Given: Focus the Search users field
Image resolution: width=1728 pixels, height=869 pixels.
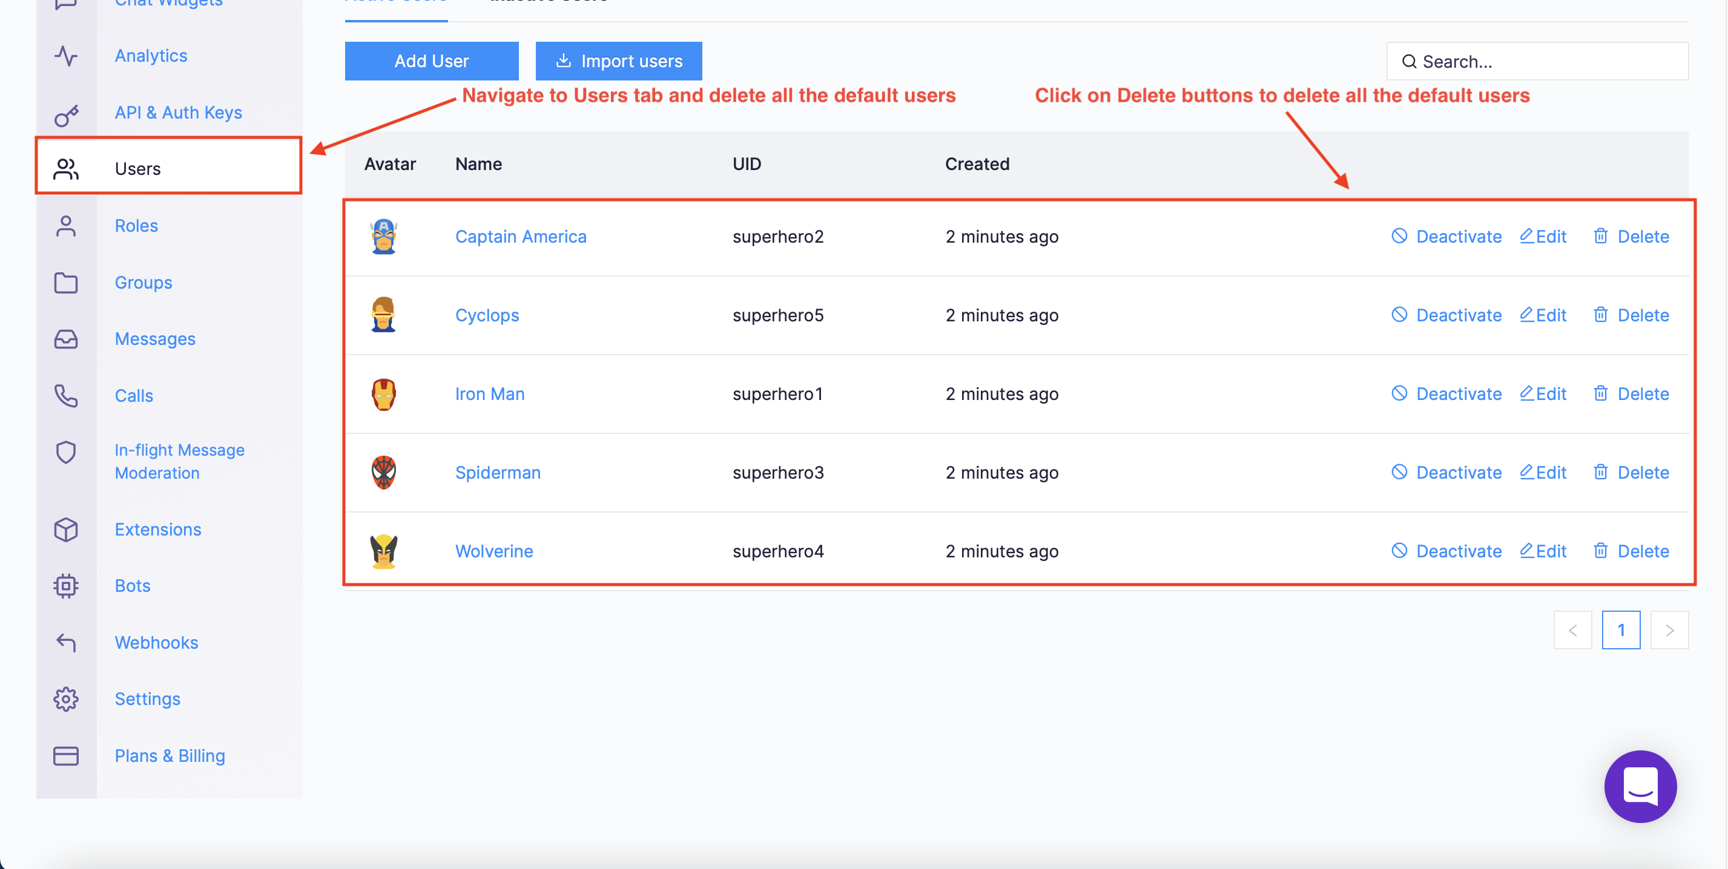Looking at the screenshot, I should pos(1537,62).
